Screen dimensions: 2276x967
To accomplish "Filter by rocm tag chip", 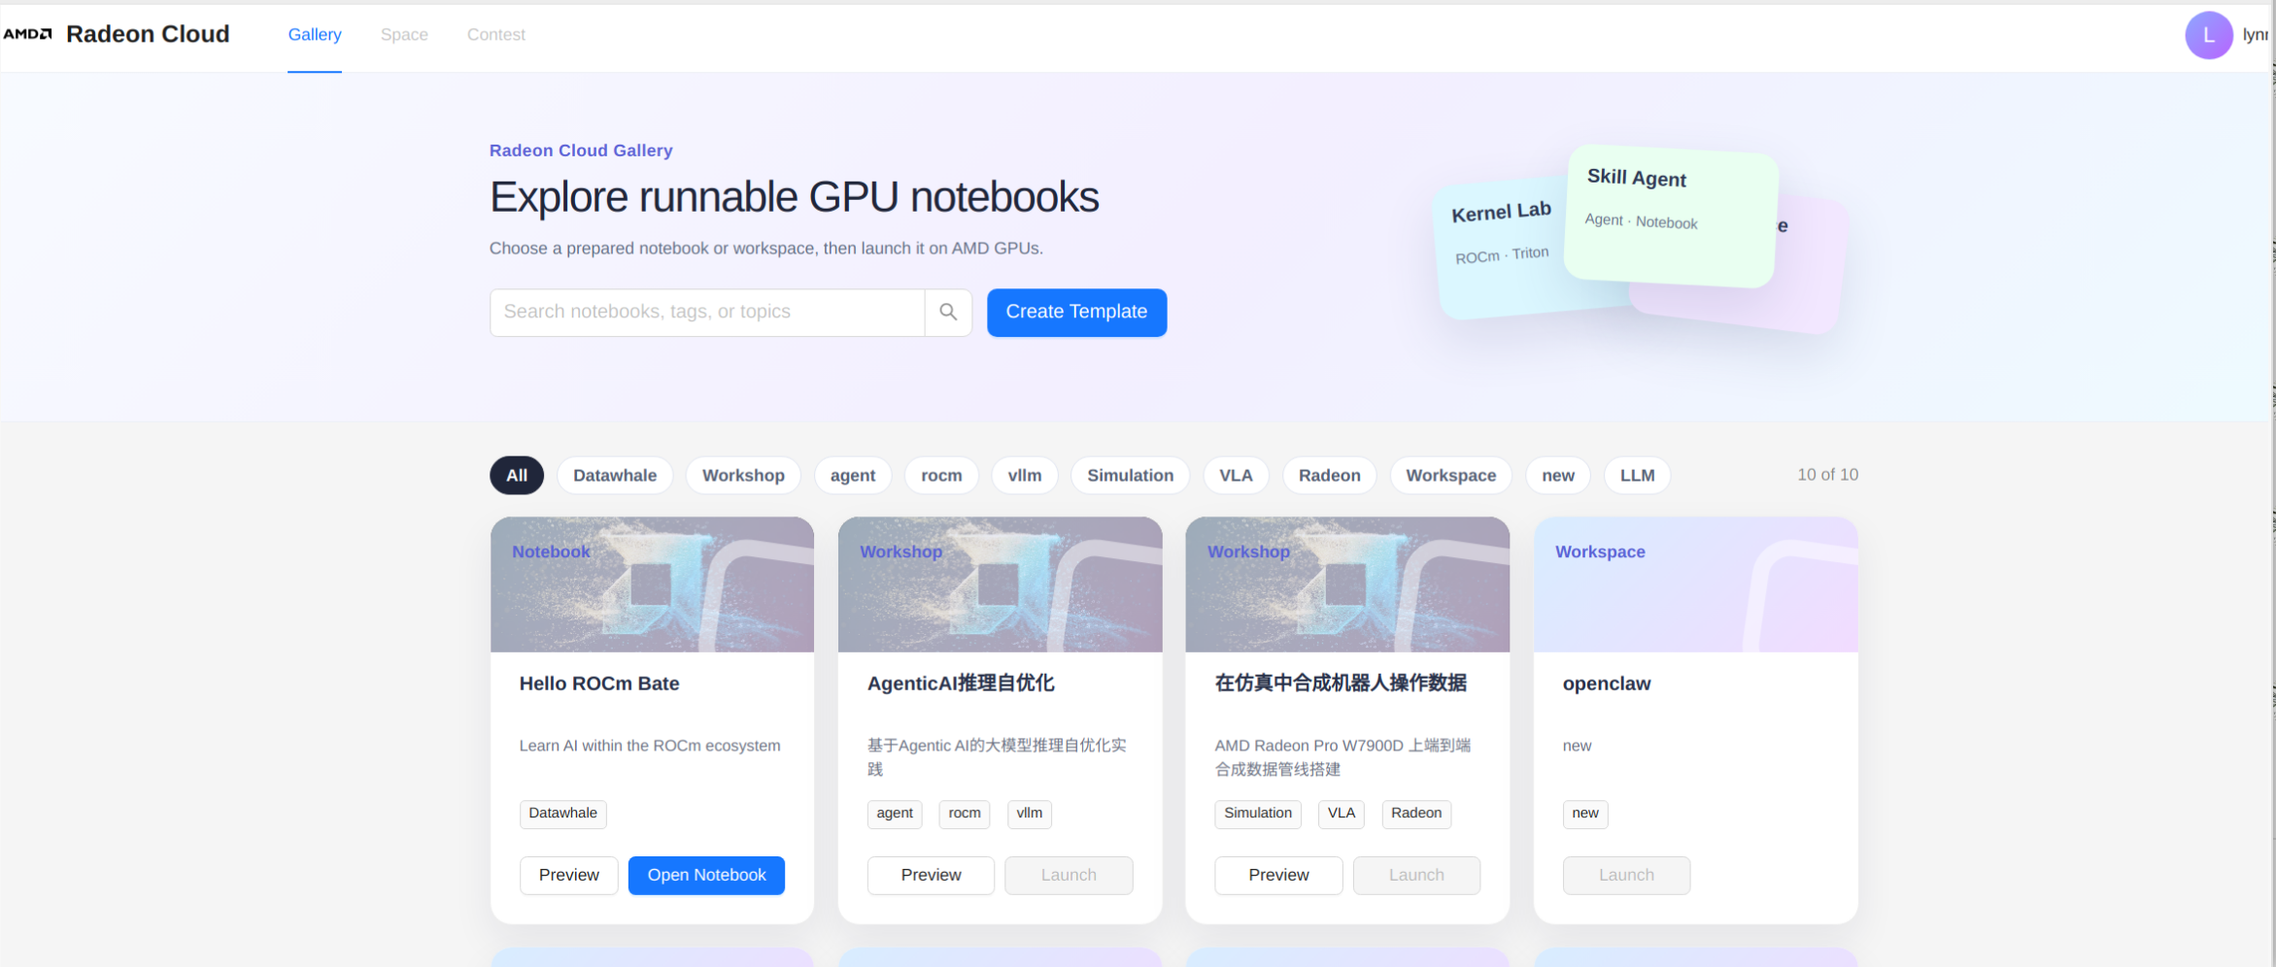I will tap(941, 475).
